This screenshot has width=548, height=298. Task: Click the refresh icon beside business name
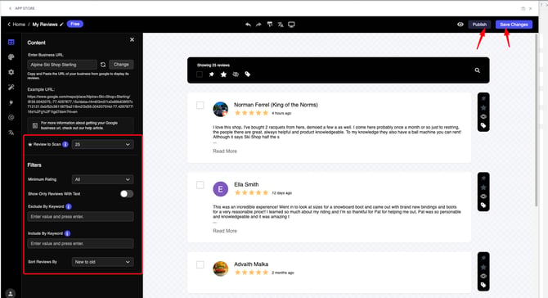(103, 65)
